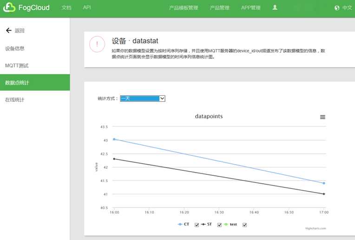Go to 产品管理 in the top navigation
Viewport: 355px width, 240px height.
pyautogui.click(x=219, y=8)
